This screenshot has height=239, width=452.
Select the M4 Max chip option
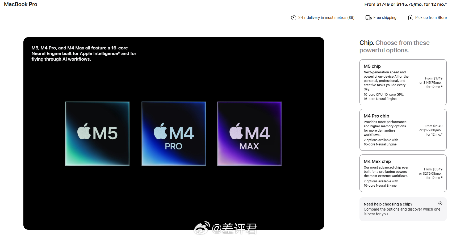403,173
